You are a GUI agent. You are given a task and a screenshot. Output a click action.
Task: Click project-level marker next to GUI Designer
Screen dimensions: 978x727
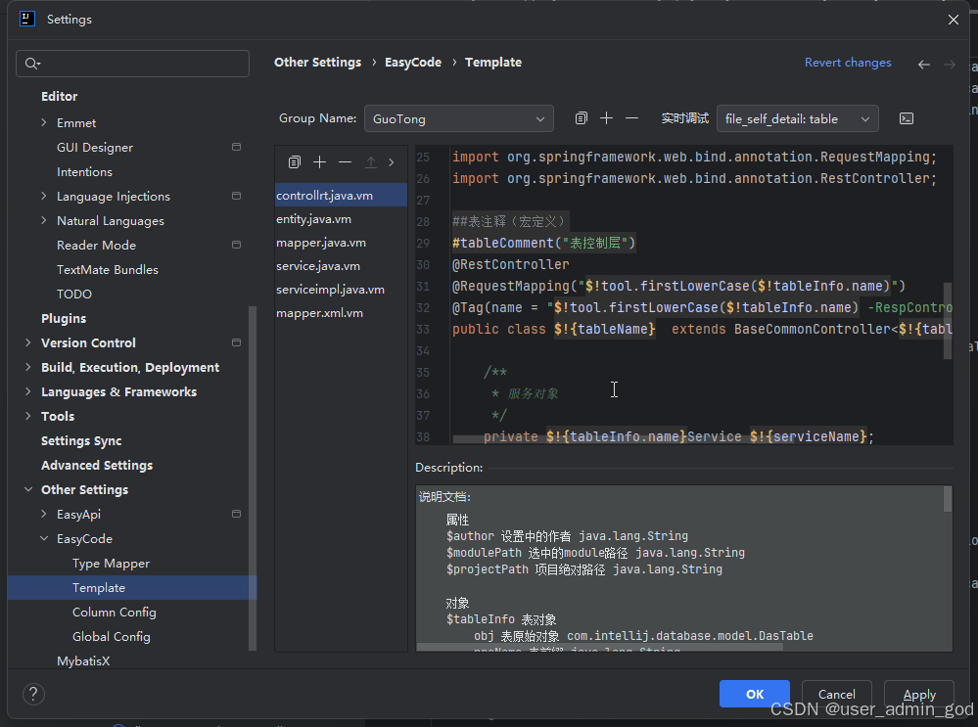[x=236, y=147]
